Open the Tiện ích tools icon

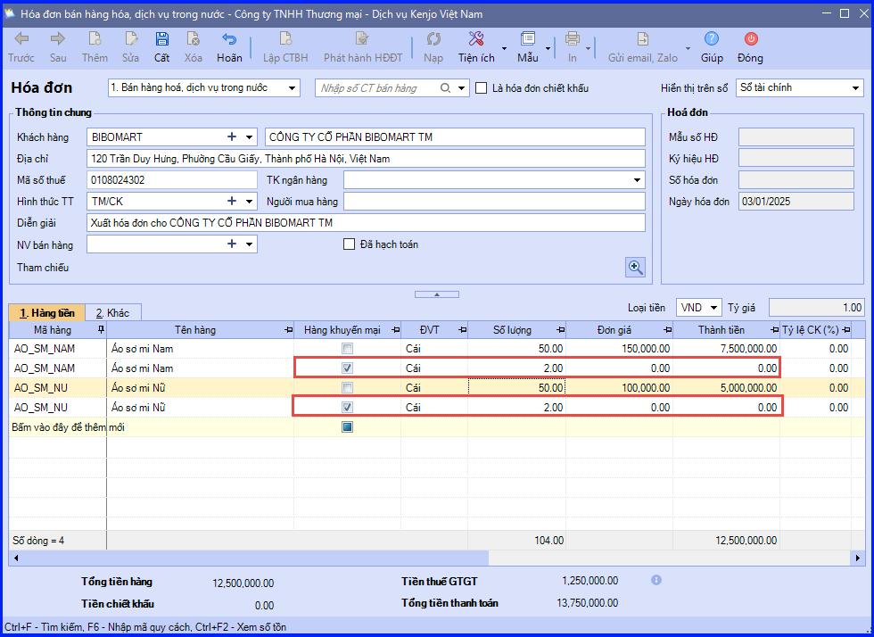tap(476, 39)
